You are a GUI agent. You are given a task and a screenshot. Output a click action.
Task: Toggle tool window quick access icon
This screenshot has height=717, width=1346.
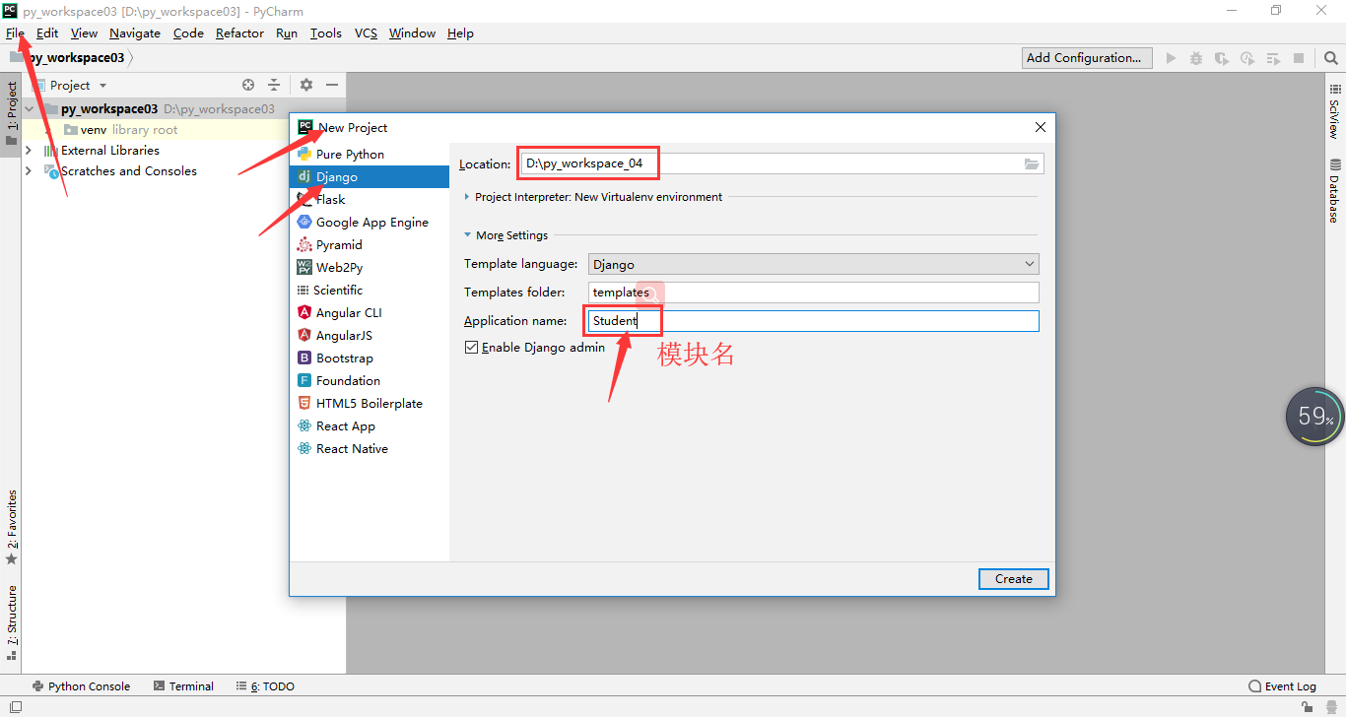tap(15, 706)
